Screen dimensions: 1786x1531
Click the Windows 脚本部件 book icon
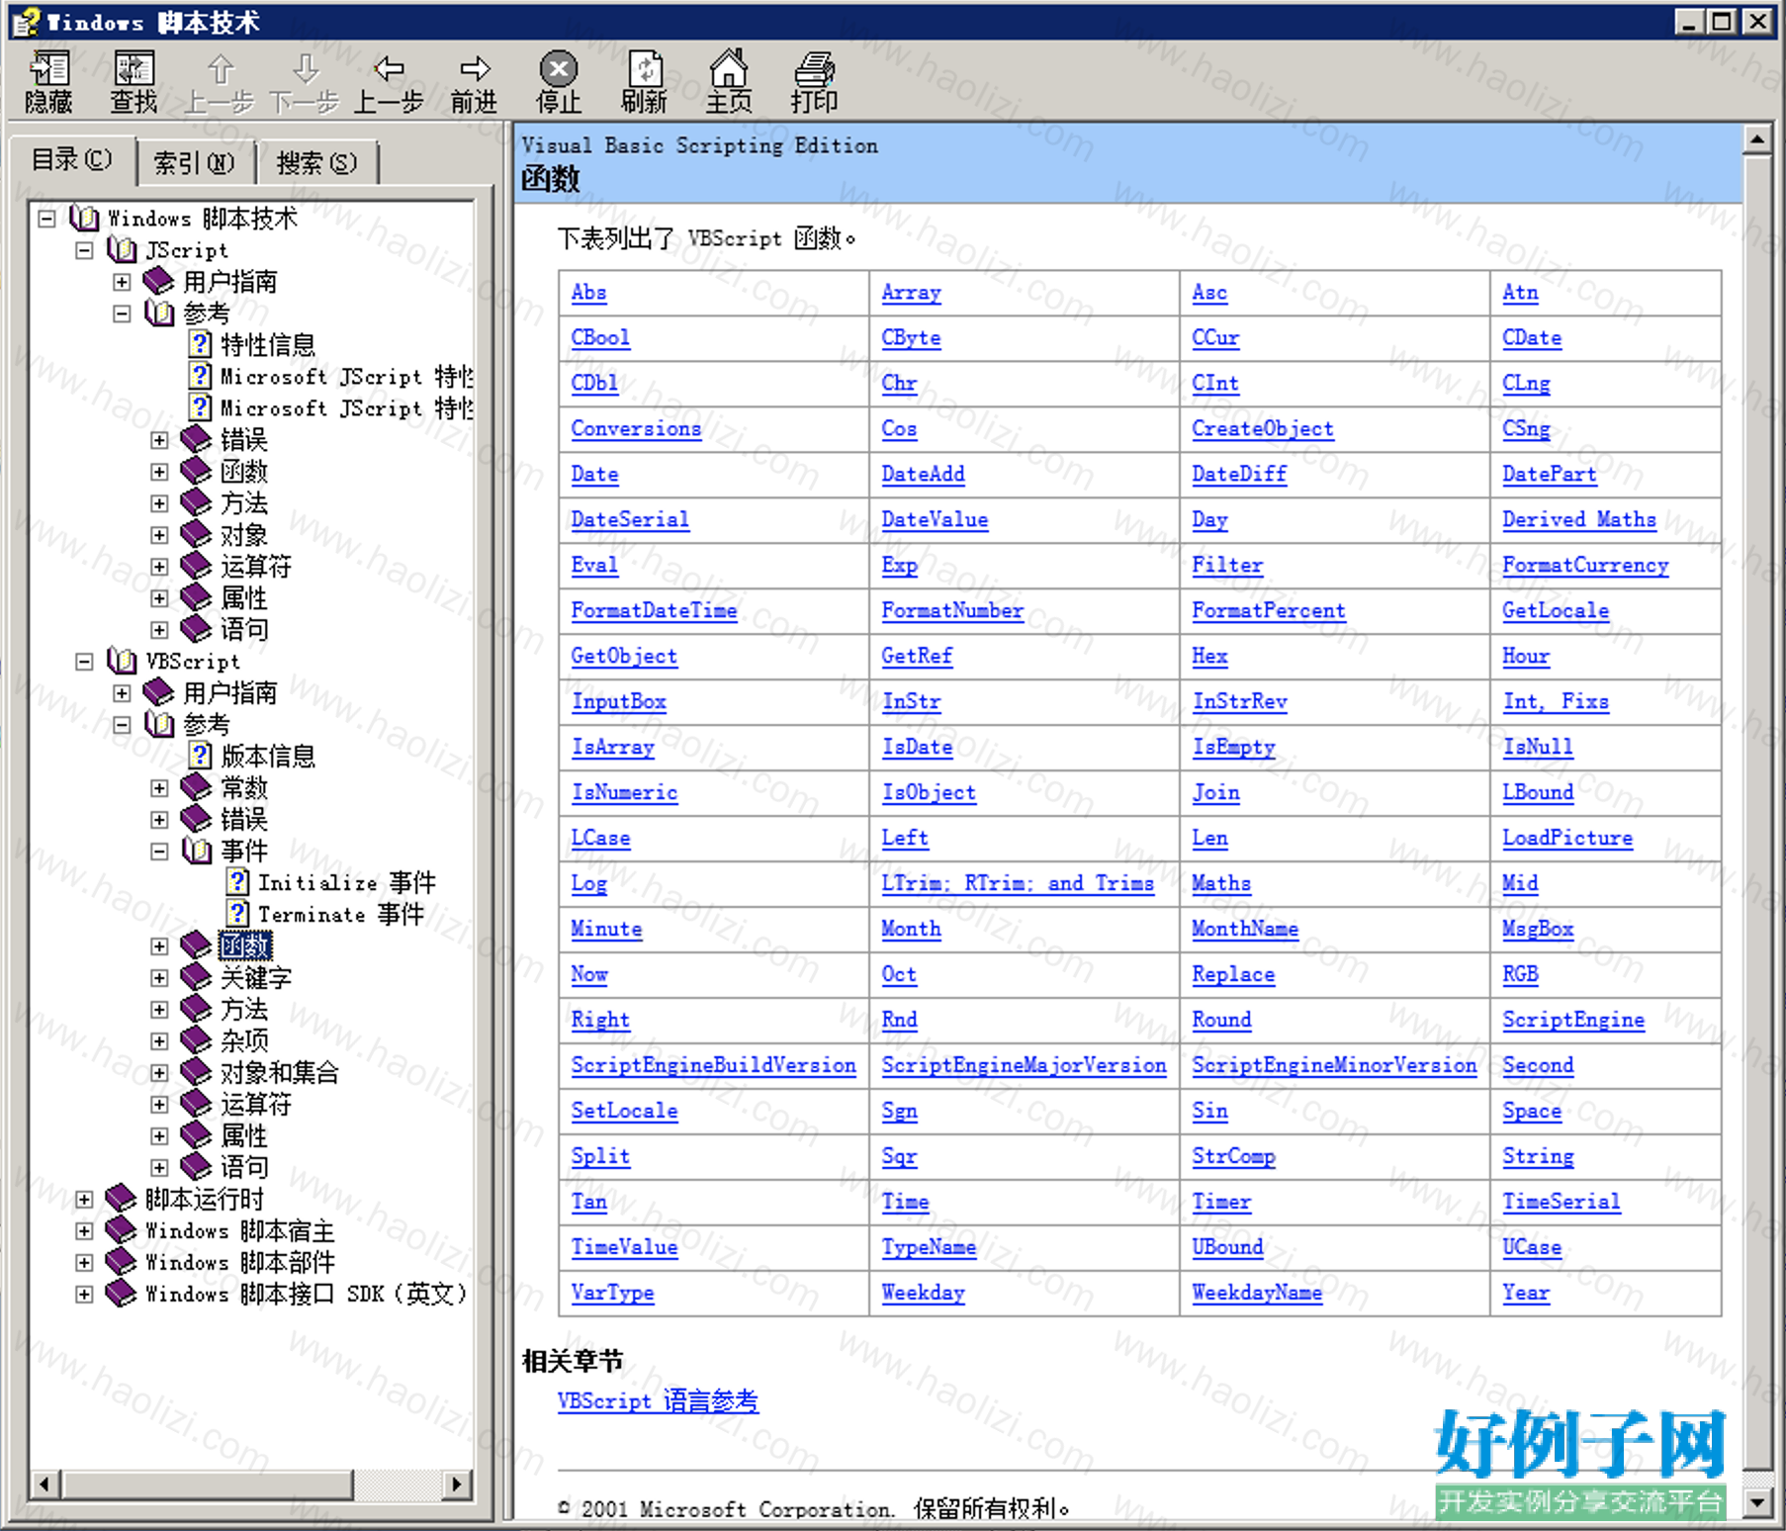121,1262
